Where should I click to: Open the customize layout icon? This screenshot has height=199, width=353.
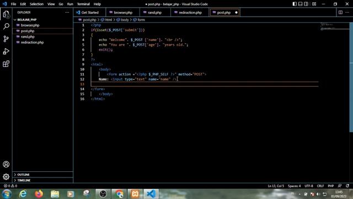pos(314,4)
